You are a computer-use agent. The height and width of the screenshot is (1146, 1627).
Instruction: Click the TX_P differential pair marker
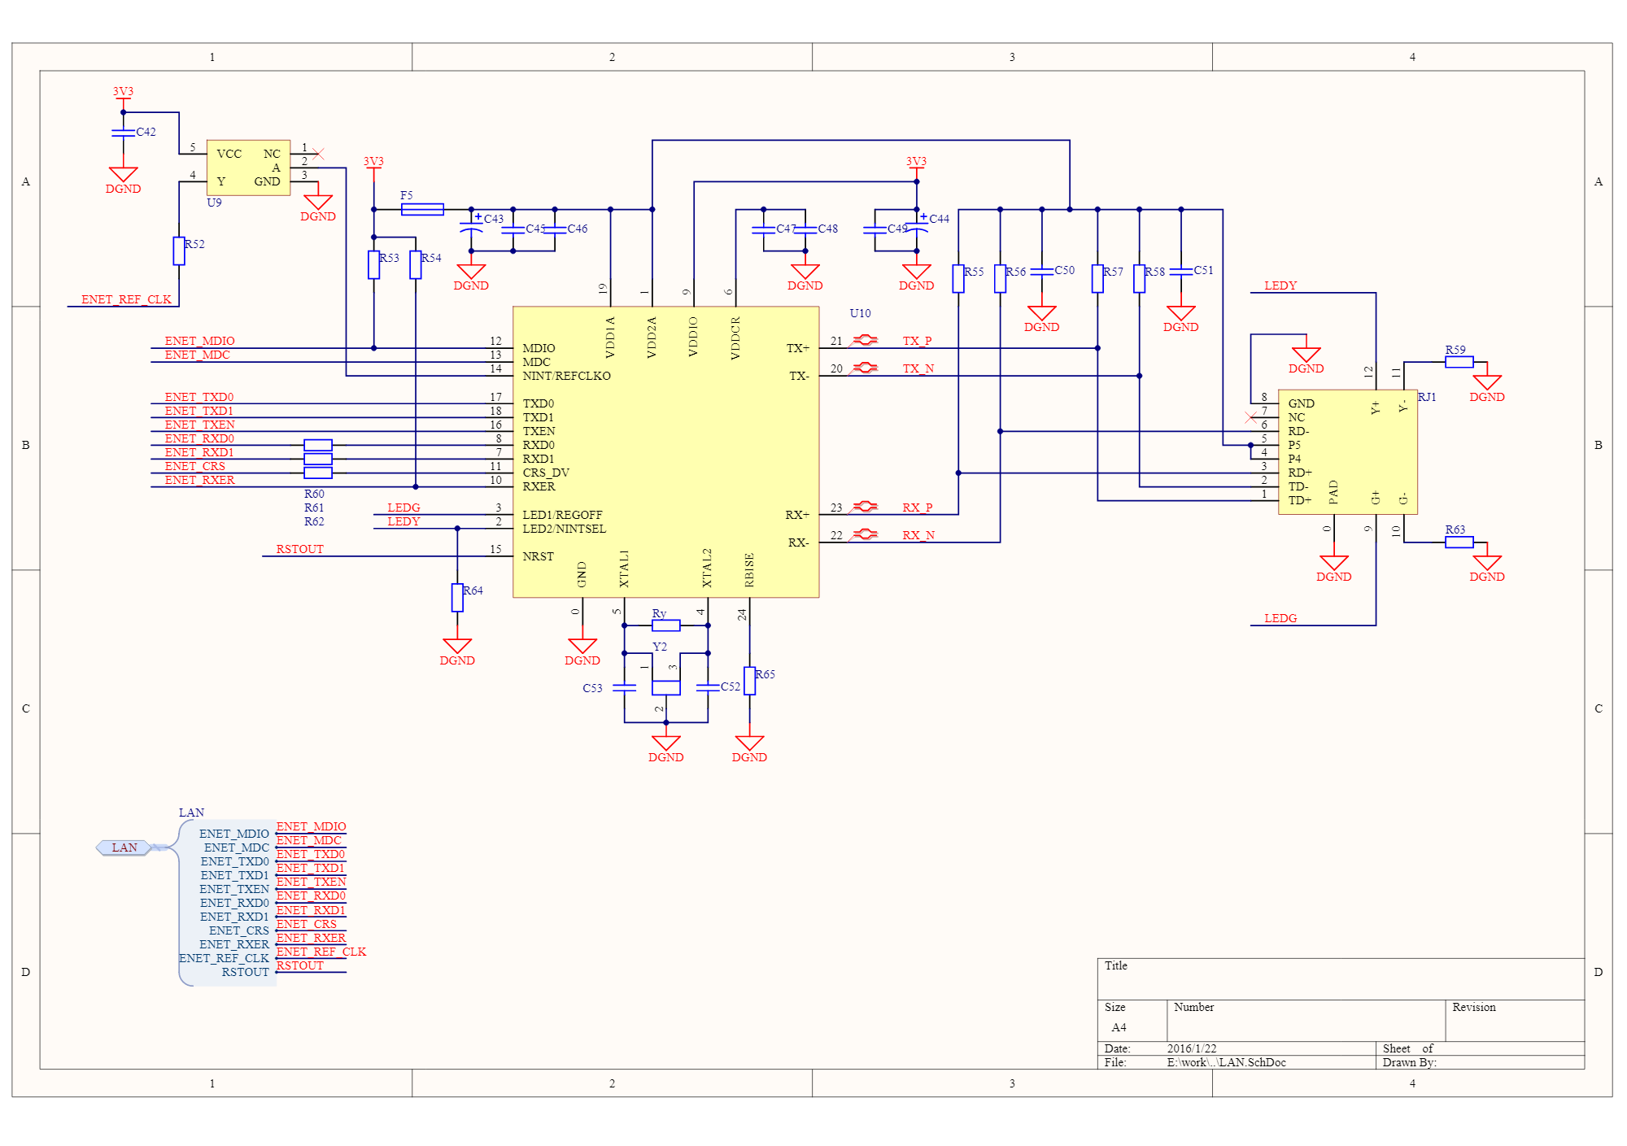pyautogui.click(x=864, y=340)
